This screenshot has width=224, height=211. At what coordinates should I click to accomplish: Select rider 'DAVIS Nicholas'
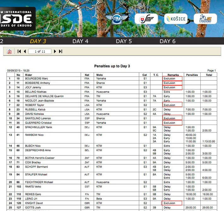tap(34, 114)
